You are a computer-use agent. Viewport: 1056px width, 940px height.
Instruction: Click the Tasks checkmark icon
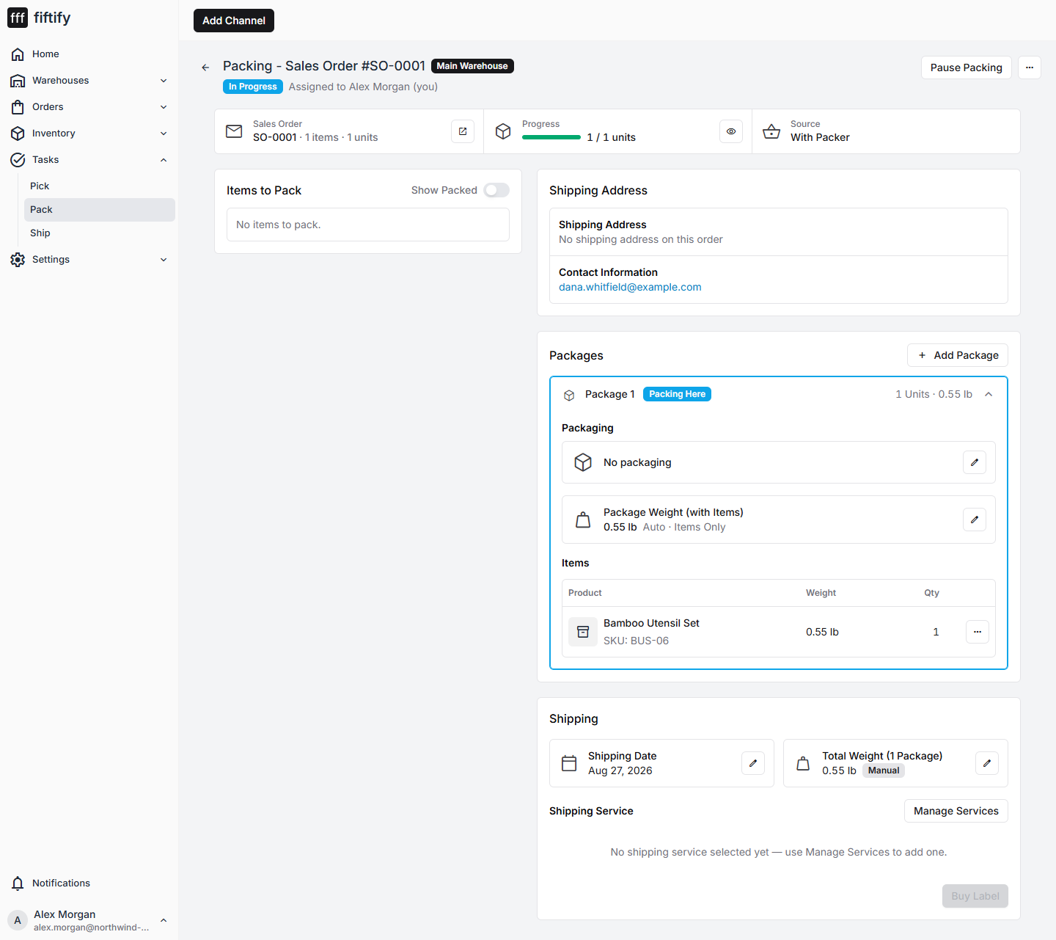(x=18, y=160)
